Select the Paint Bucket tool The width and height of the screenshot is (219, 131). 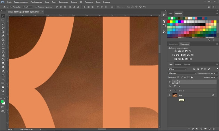(x=3, y=59)
